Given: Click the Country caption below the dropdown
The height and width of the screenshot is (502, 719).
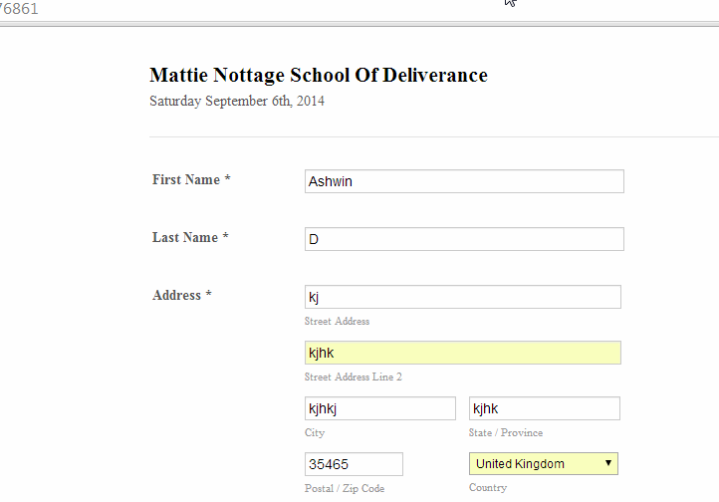Looking at the screenshot, I should pos(488,488).
